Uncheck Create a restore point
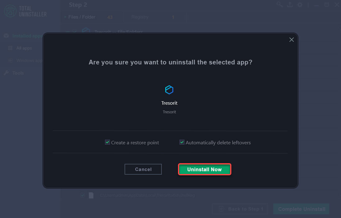This screenshot has height=218, width=341. 107,142
